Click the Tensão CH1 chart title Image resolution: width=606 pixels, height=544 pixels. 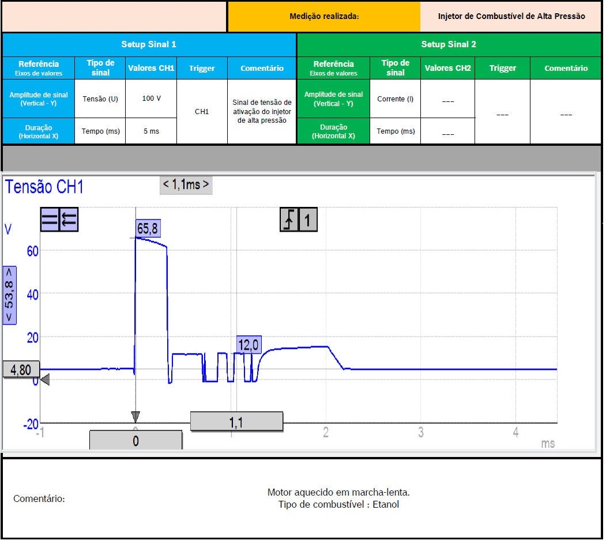(44, 187)
